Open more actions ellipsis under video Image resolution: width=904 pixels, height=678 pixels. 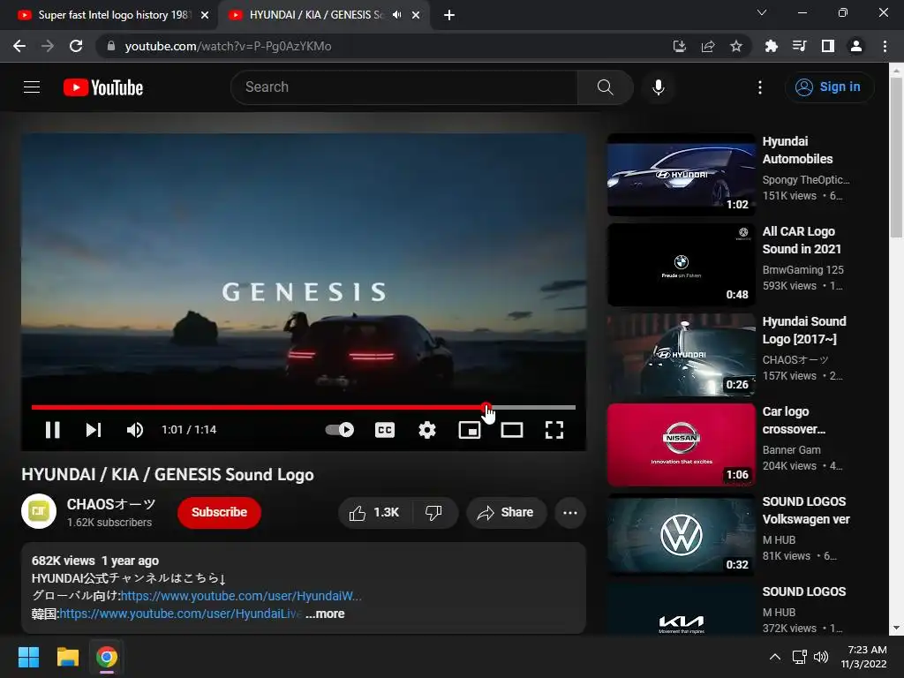pos(570,512)
